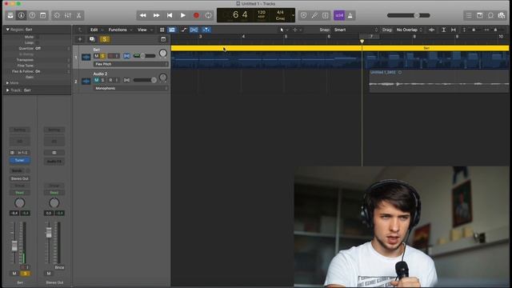Open the Library panel icon
Viewport: 512px width, 288px height.
(x=10, y=15)
